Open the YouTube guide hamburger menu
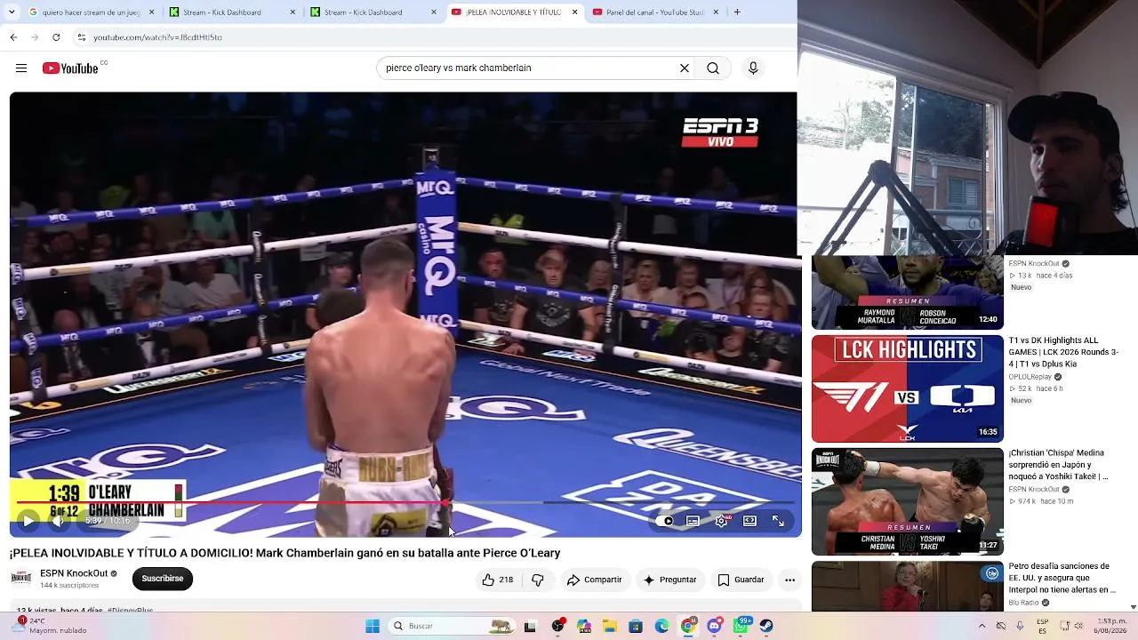Viewport: 1138px width, 640px height. click(21, 68)
